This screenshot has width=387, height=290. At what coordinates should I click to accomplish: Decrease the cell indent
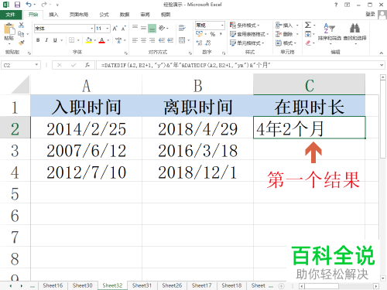coord(162,40)
